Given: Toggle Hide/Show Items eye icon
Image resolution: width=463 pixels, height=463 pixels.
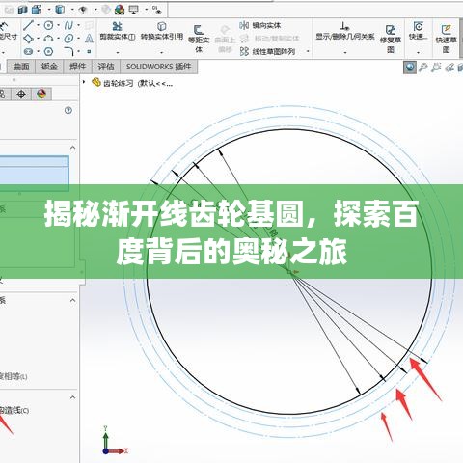Looking at the screenshot, I should point(83,10).
